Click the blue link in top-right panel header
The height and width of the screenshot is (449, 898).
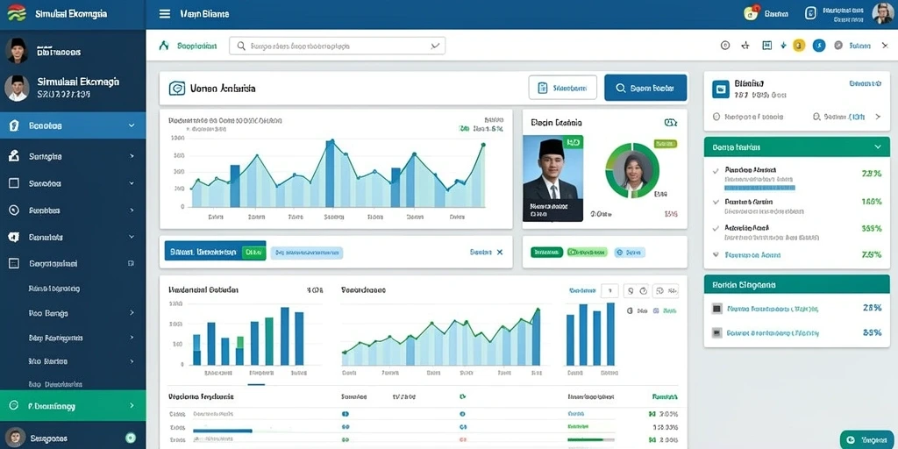click(x=866, y=83)
